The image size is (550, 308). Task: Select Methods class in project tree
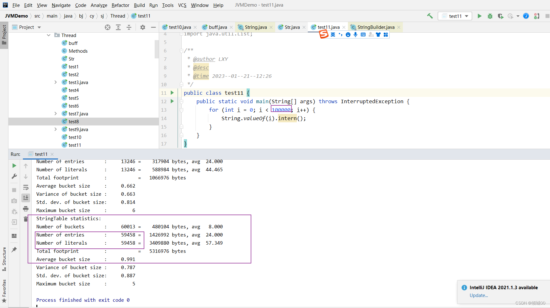click(78, 51)
